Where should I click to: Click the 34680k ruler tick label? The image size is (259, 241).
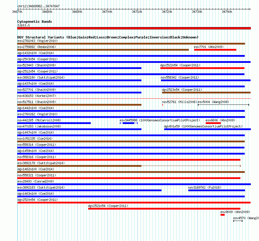[x=47, y=12]
